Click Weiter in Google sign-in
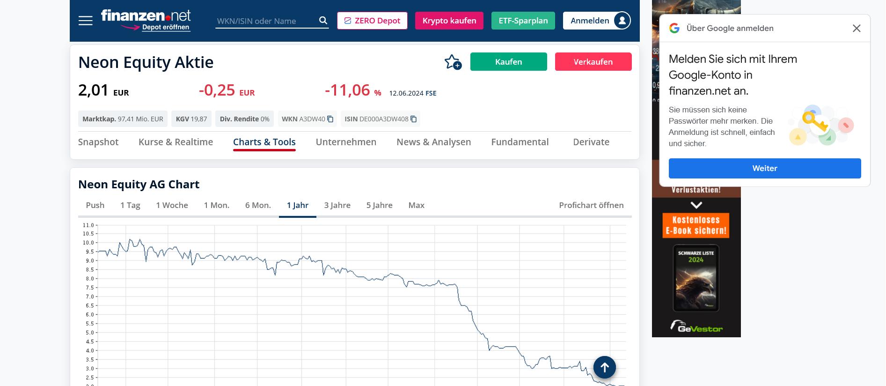This screenshot has width=886, height=386. click(764, 168)
